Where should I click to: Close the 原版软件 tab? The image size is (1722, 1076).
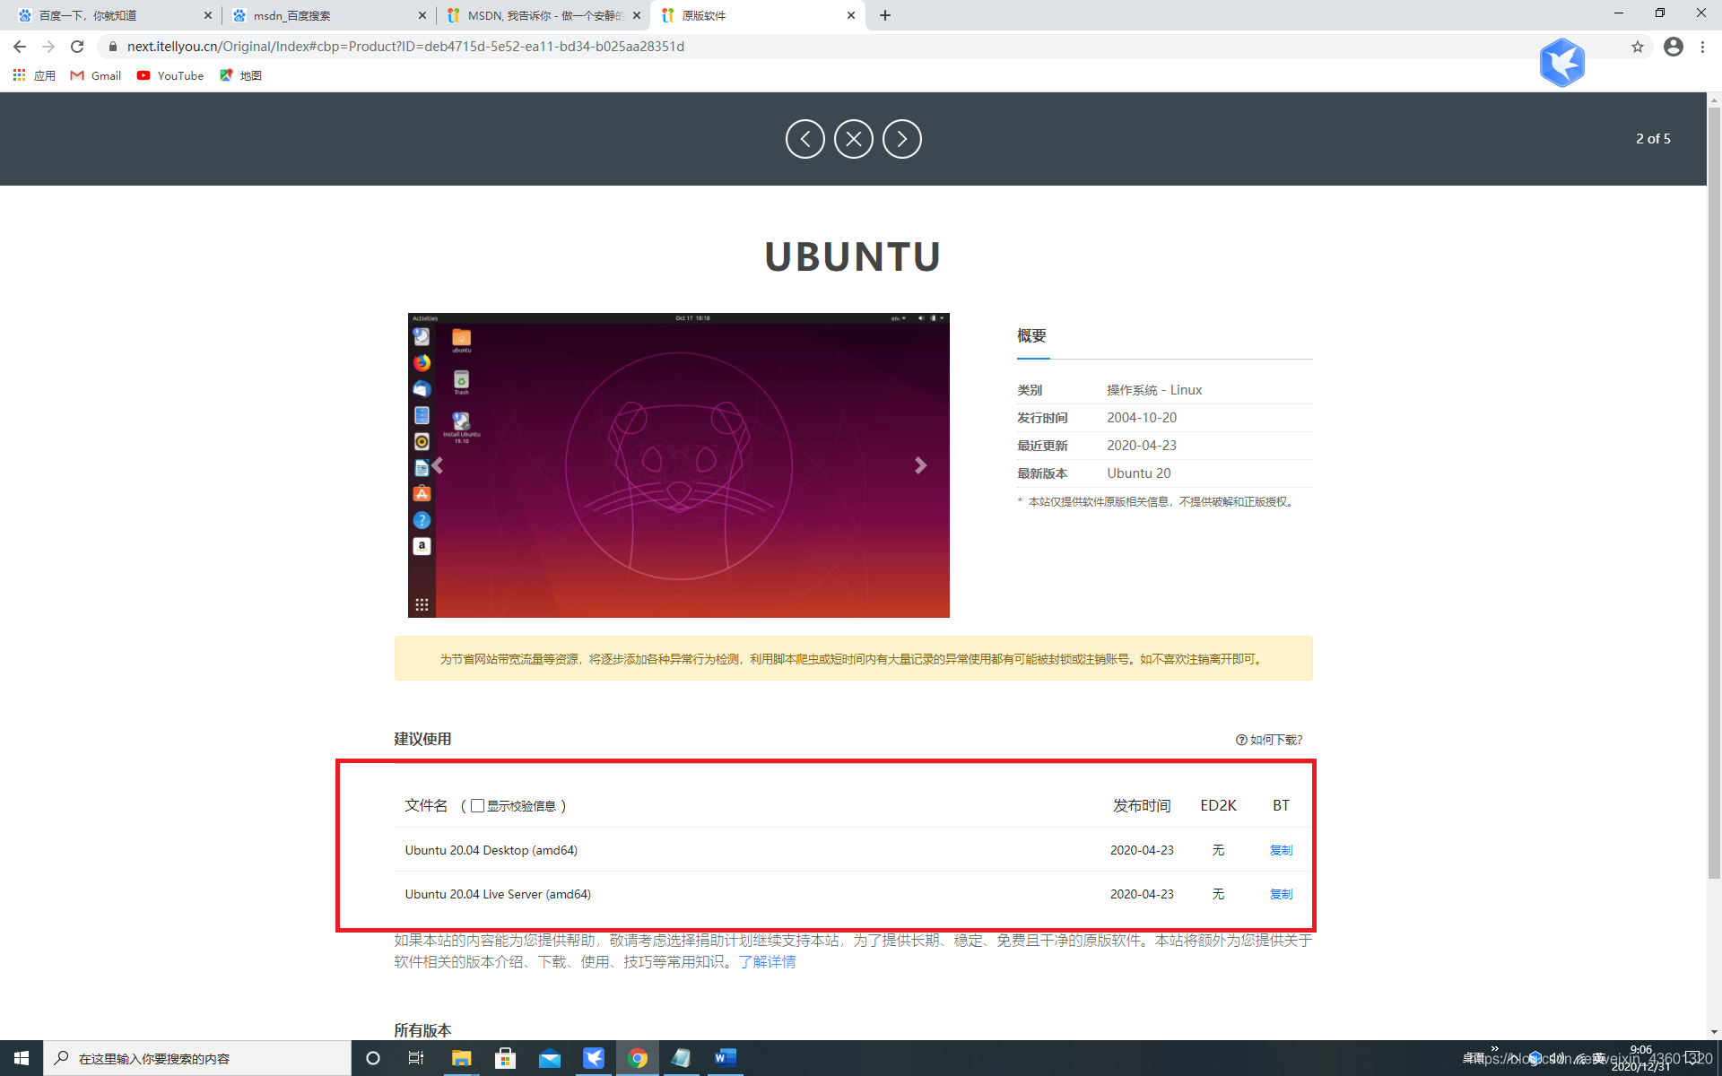point(851,15)
